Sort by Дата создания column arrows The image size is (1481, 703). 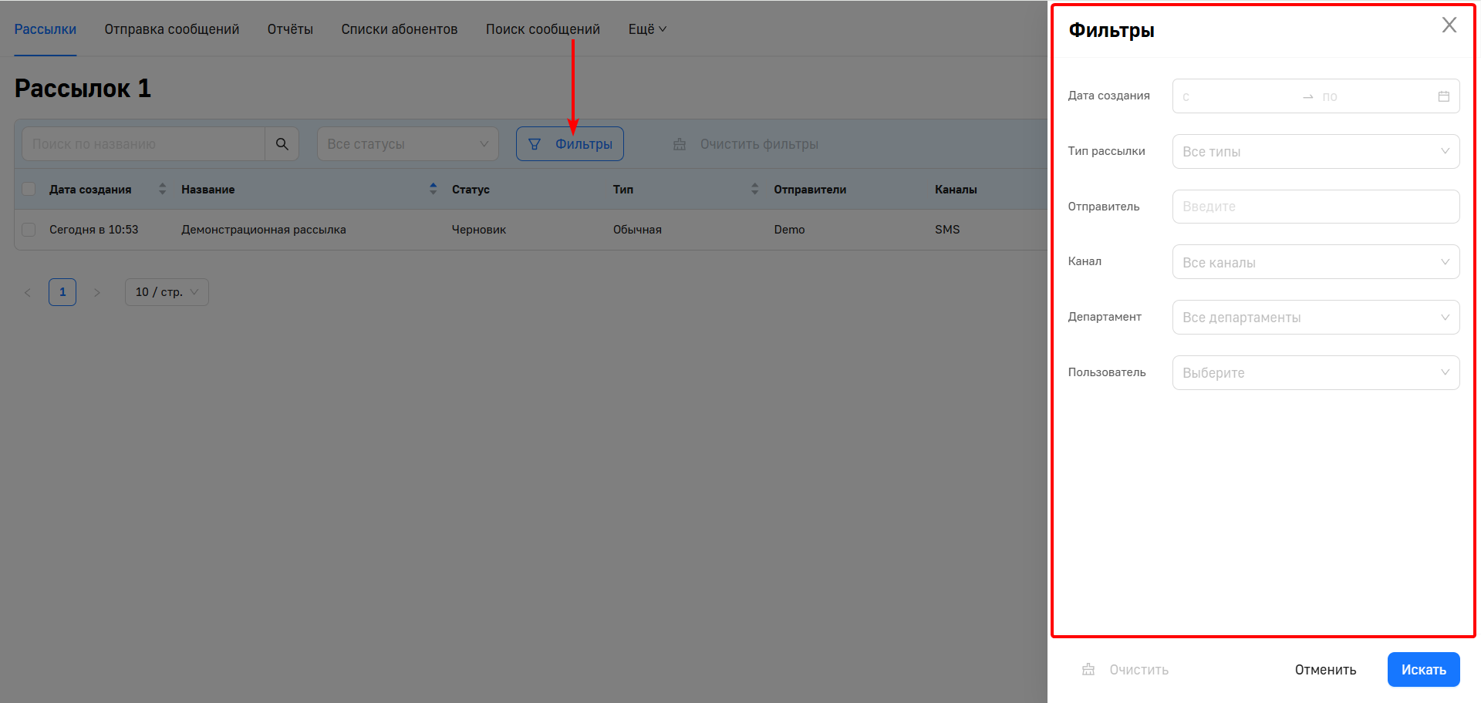pos(162,189)
